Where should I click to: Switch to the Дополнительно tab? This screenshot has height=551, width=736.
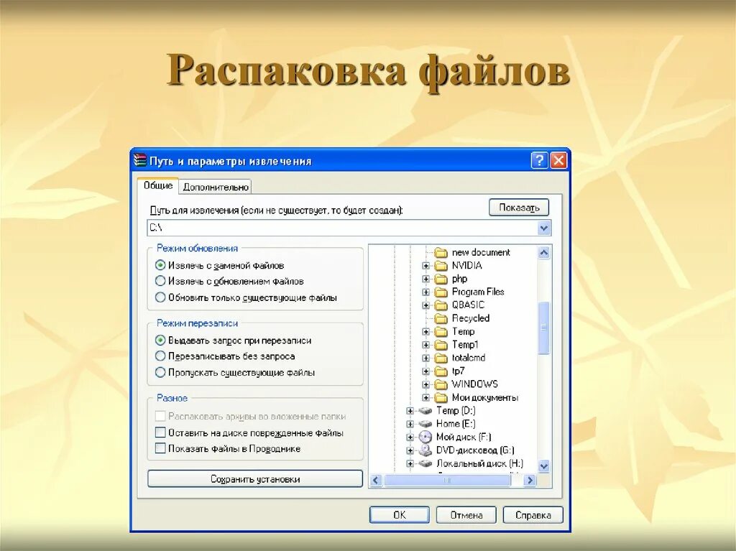(216, 187)
